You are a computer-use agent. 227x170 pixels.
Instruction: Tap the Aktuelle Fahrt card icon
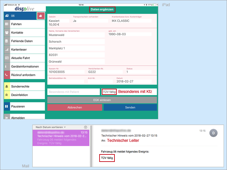click(7, 58)
